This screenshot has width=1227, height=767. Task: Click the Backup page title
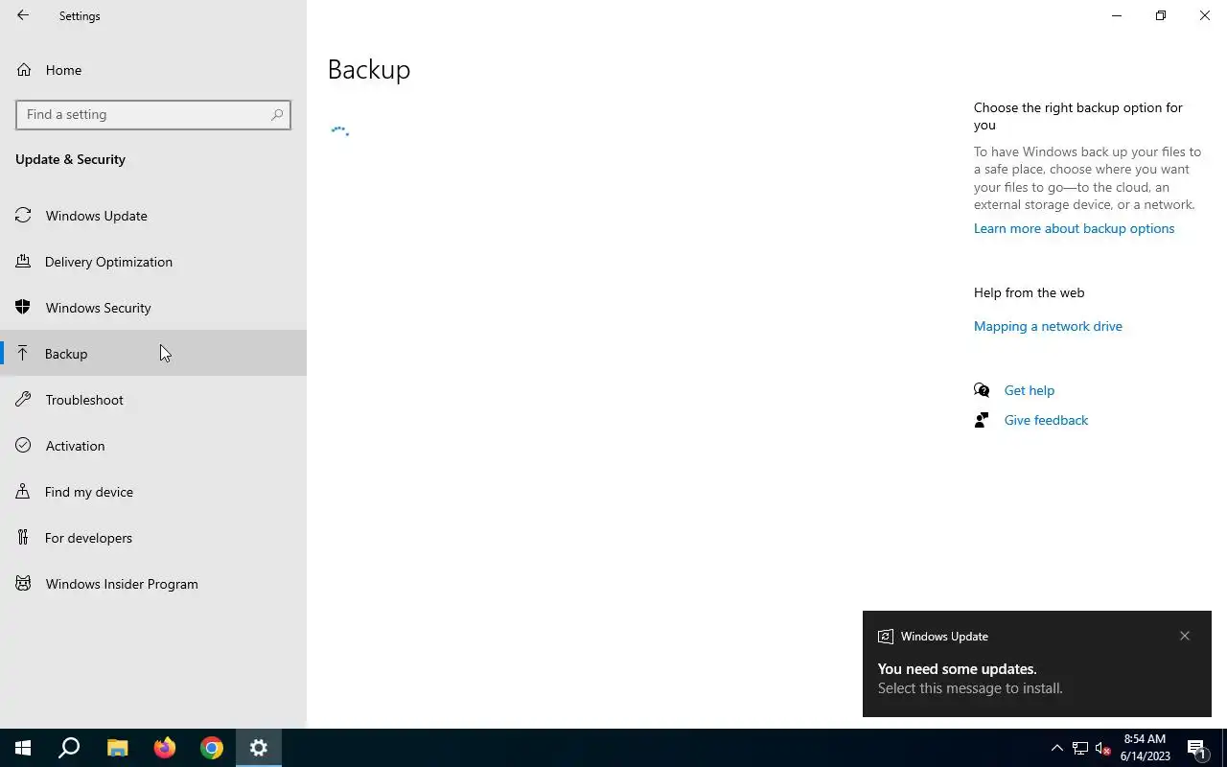tap(369, 70)
